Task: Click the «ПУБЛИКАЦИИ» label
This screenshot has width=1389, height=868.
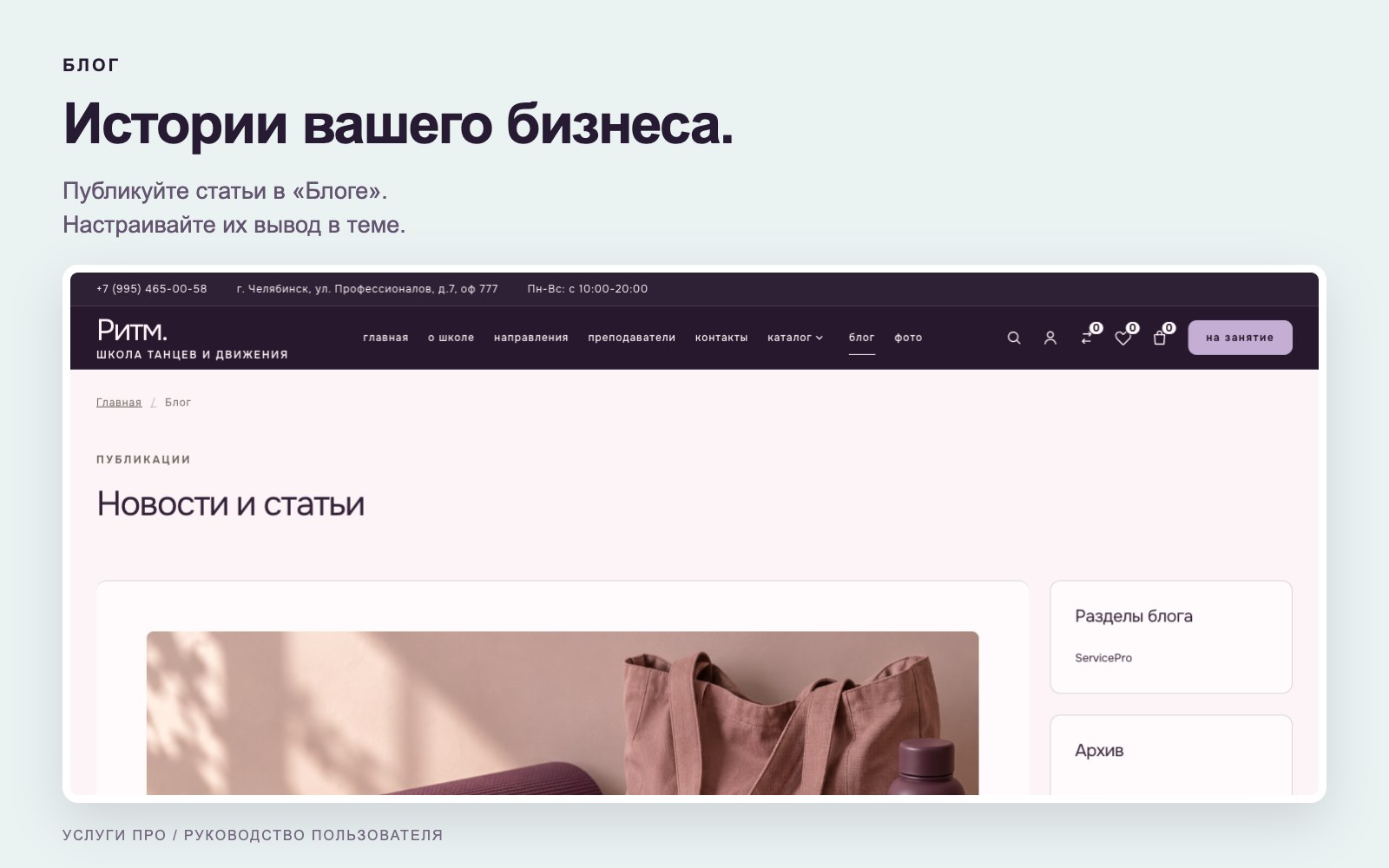Action: pos(143,459)
